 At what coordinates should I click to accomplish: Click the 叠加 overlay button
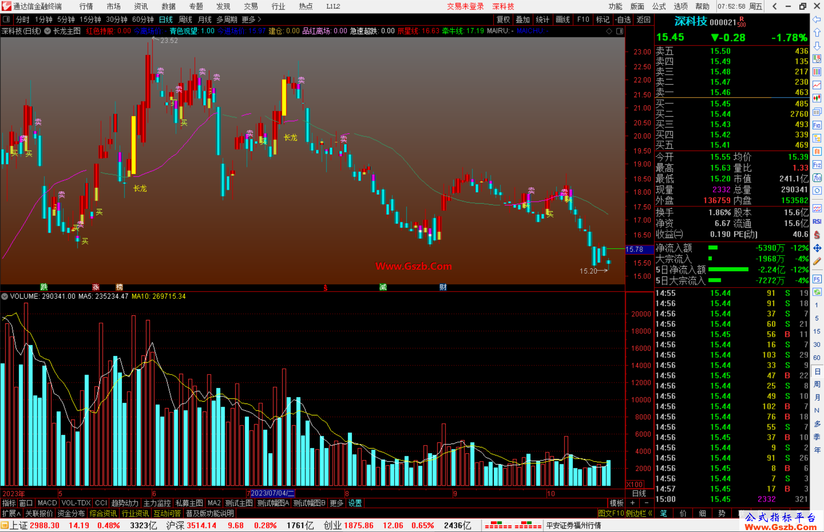click(x=523, y=19)
